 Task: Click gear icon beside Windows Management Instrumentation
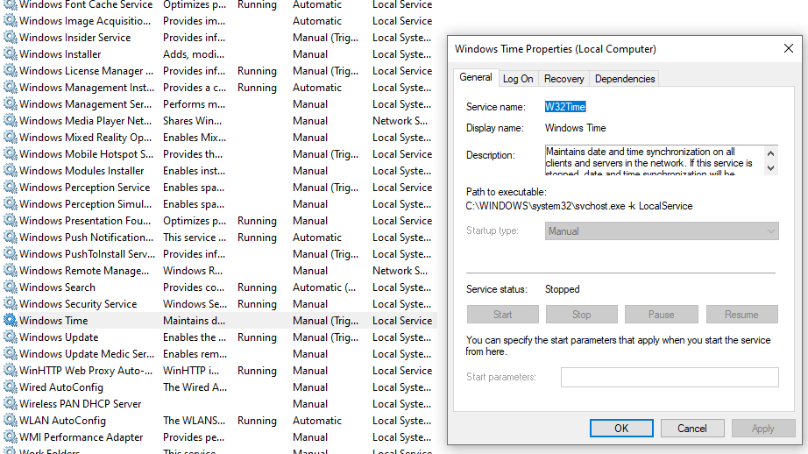[10, 87]
